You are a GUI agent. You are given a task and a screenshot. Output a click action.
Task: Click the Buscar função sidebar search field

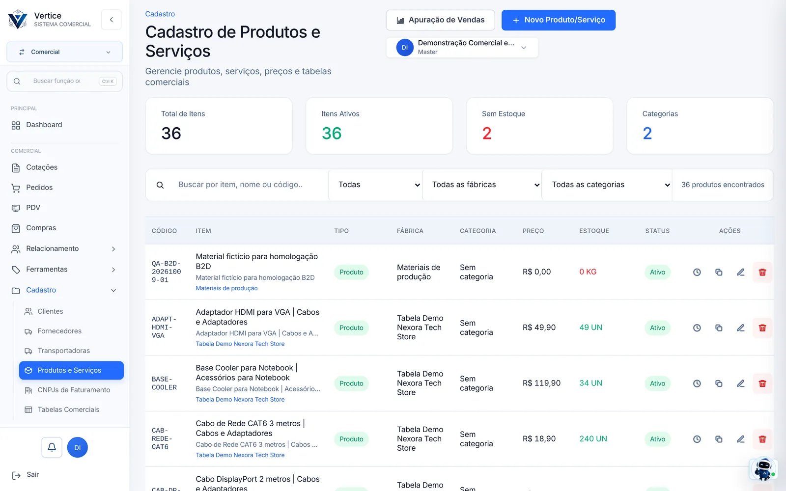tap(64, 81)
